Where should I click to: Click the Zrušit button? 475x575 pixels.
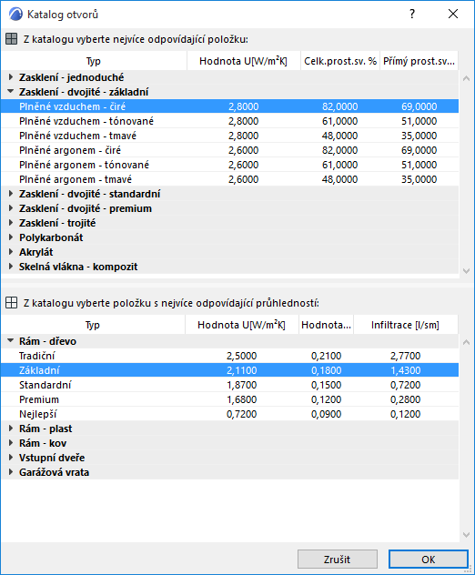(337, 560)
